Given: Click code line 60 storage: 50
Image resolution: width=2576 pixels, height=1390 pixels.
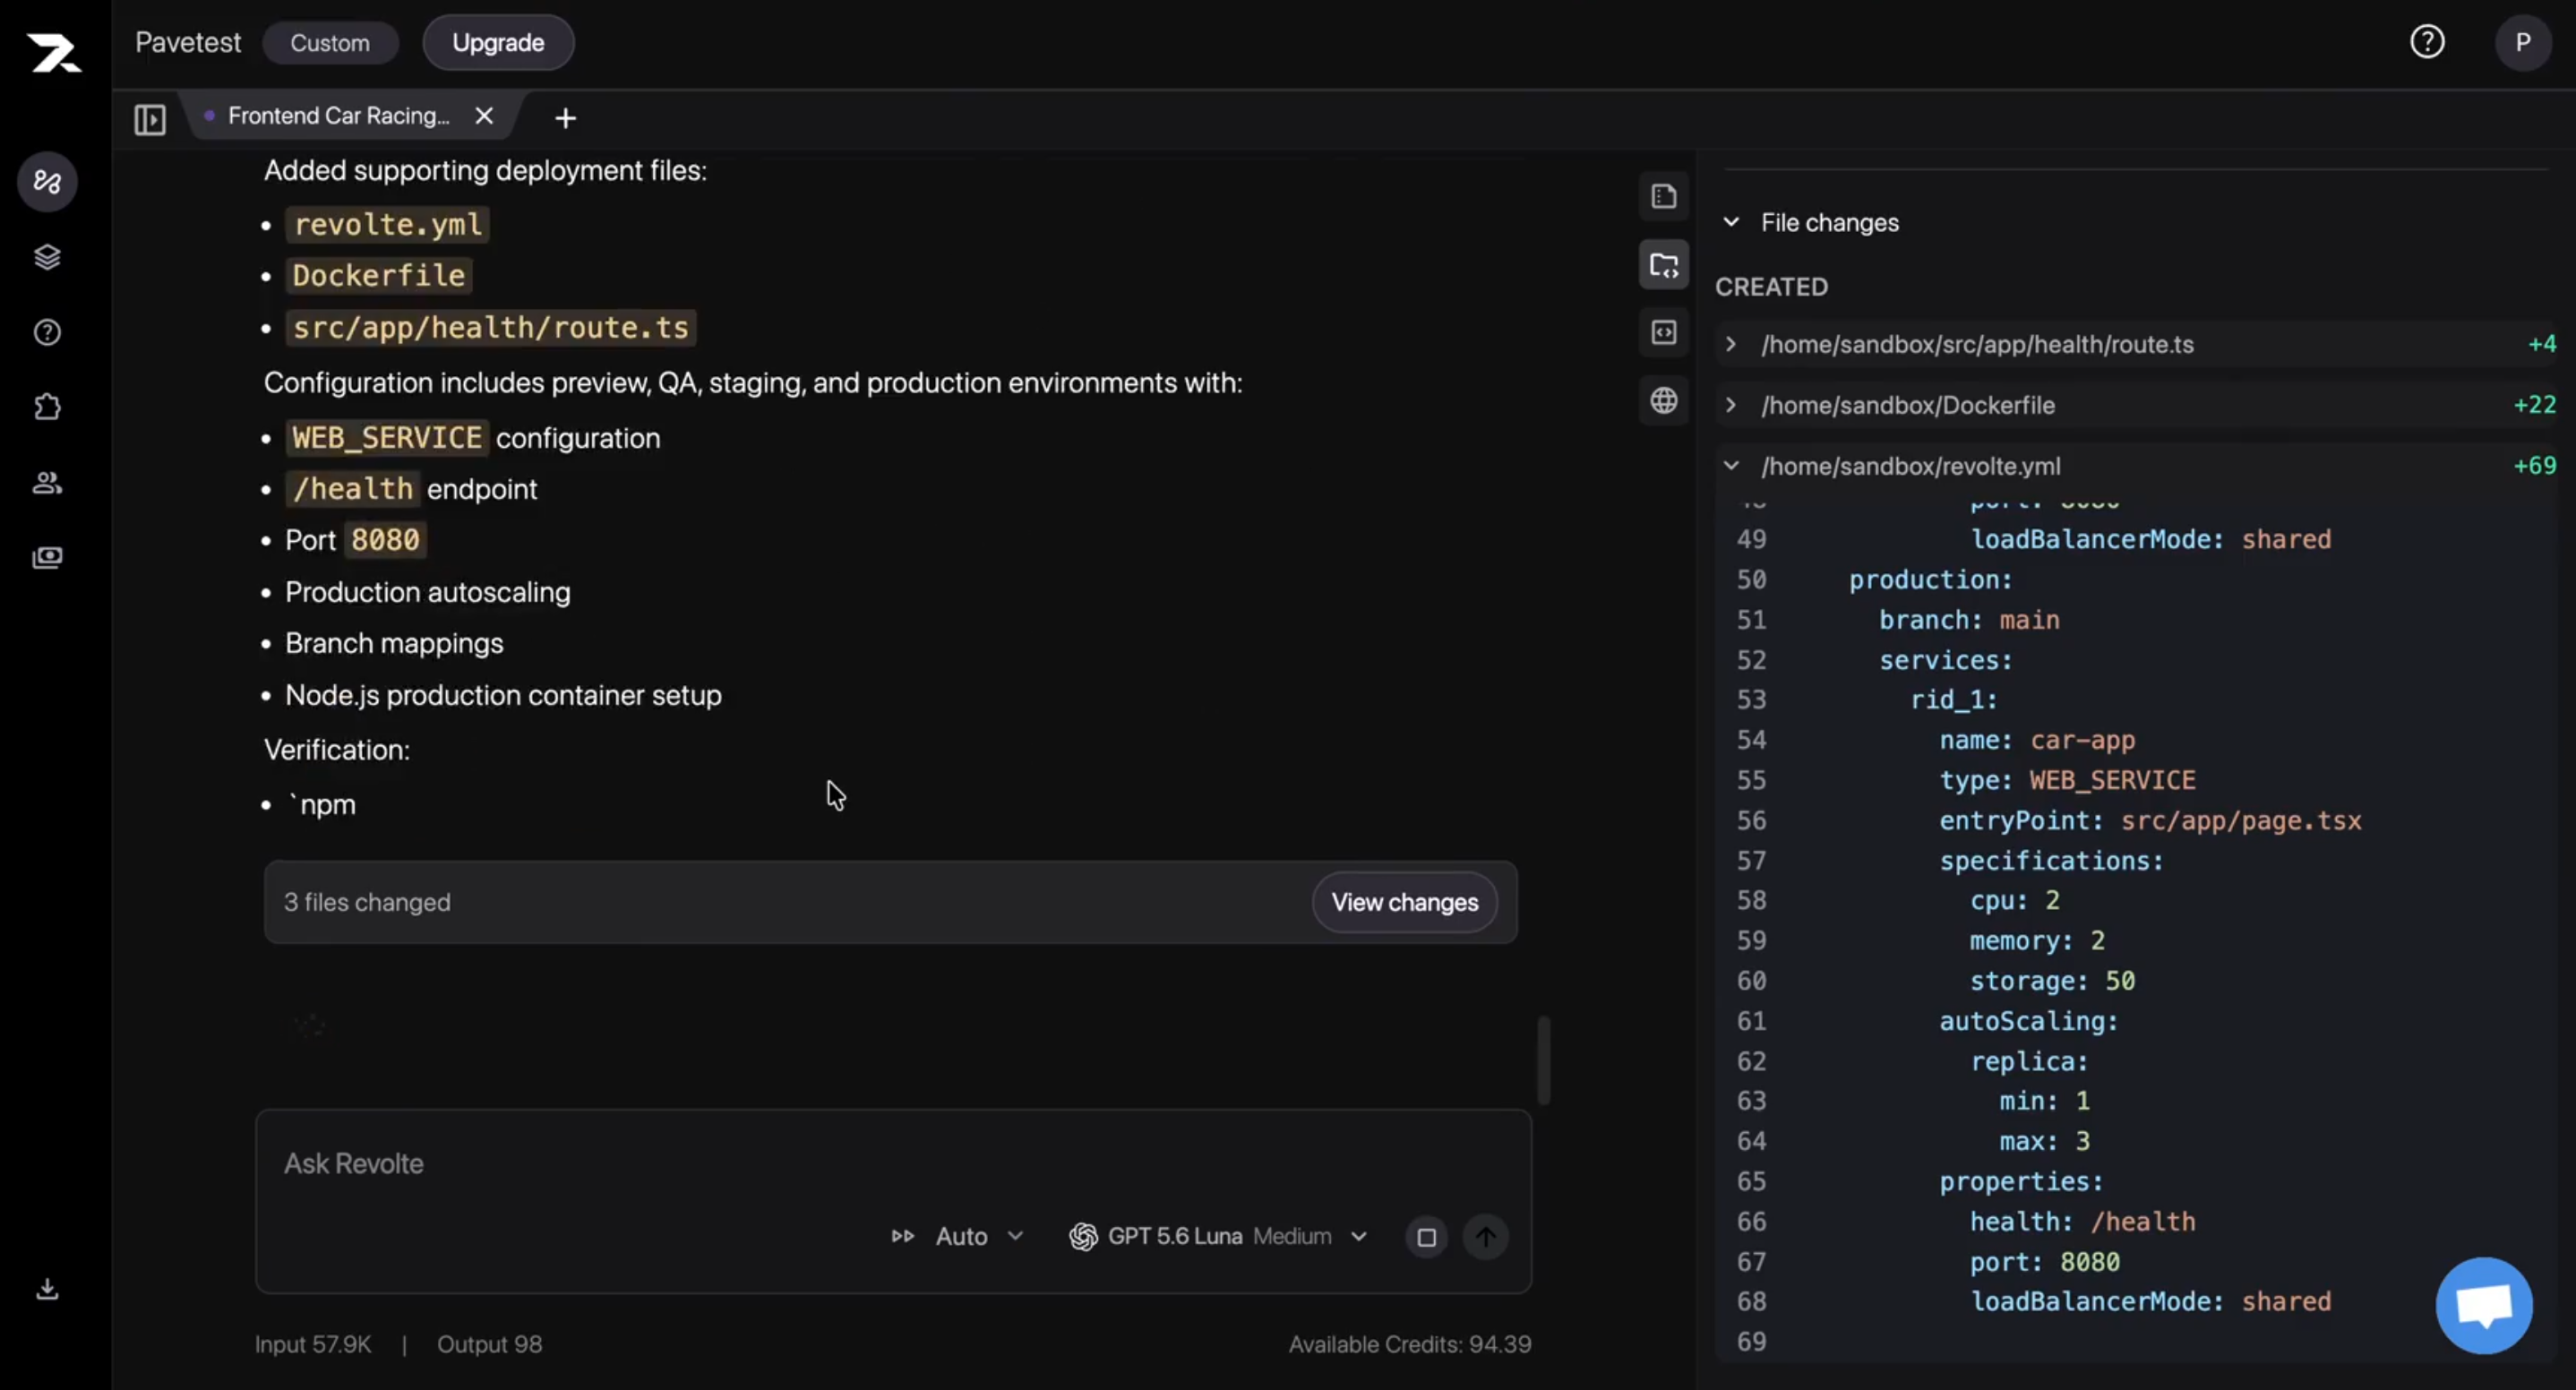Looking at the screenshot, I should pyautogui.click(x=2052, y=981).
